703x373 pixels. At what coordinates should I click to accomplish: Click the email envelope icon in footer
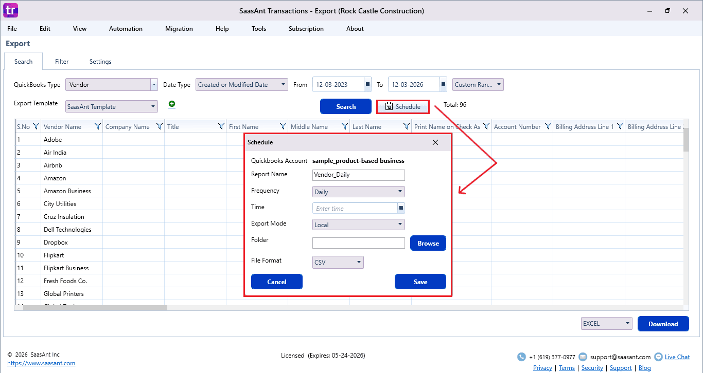pos(583,357)
